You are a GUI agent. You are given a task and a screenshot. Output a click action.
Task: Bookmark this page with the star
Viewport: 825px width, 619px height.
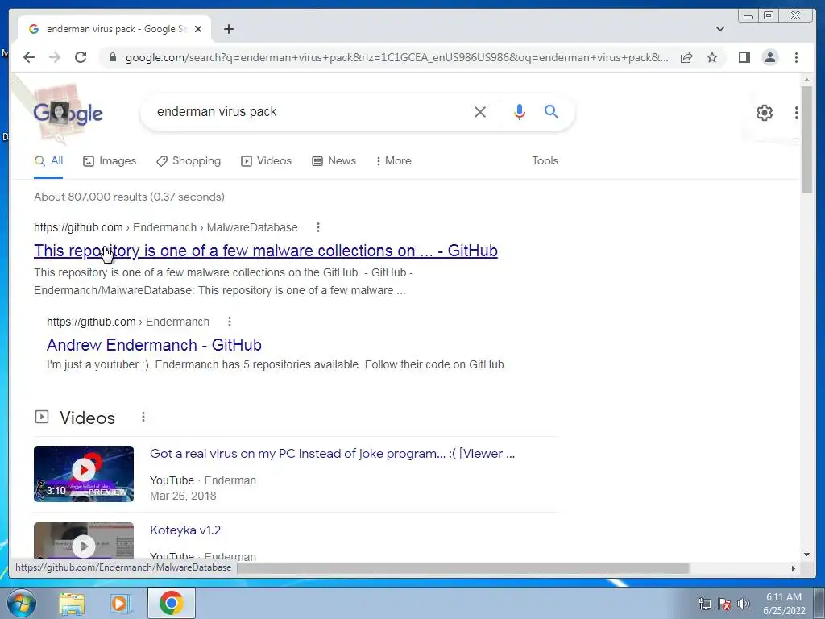(712, 57)
